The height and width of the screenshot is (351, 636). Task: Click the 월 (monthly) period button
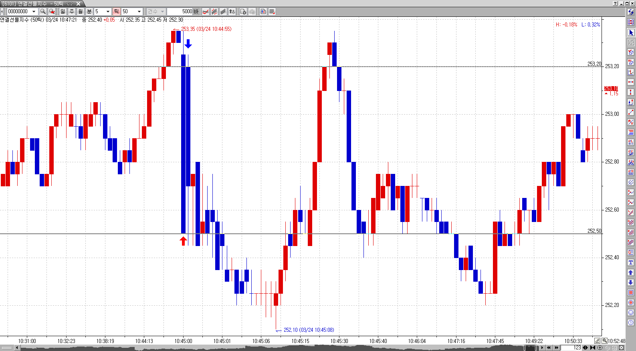81,12
